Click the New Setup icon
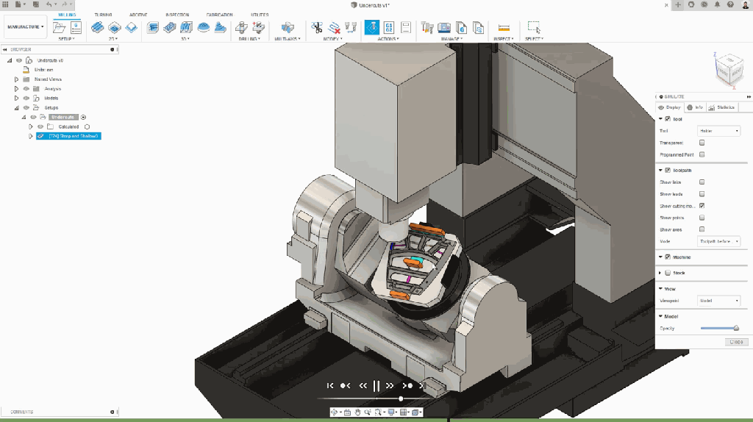The height and width of the screenshot is (422, 753). point(60,28)
